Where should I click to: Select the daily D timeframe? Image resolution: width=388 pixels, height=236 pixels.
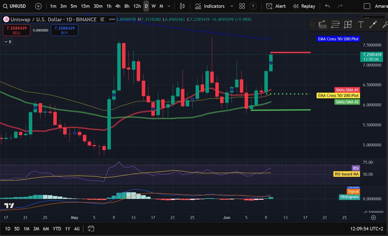[146, 6]
